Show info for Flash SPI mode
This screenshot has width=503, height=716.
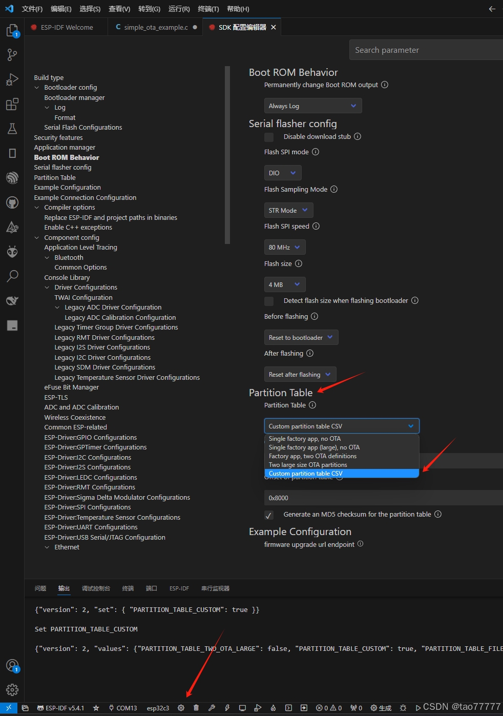[316, 152]
